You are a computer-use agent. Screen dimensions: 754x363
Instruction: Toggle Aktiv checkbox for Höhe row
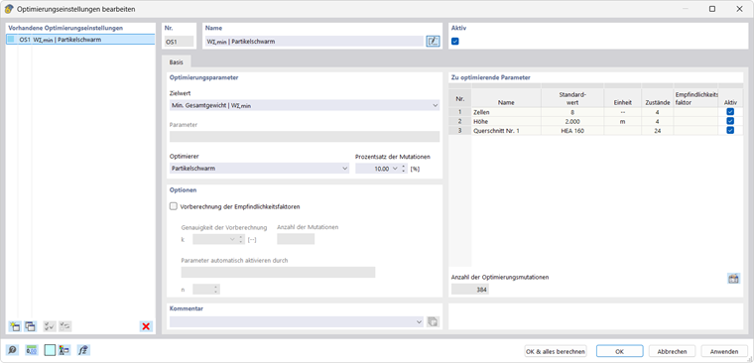pyautogui.click(x=730, y=121)
